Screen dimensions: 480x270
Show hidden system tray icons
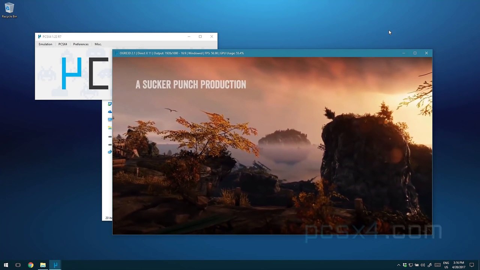pos(399,265)
